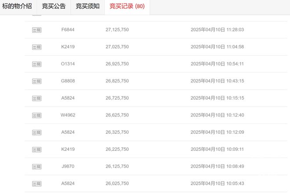This screenshot has width=290, height=193.
Task: Click the 出局 badge beside 26,225,750
Action: point(37,150)
